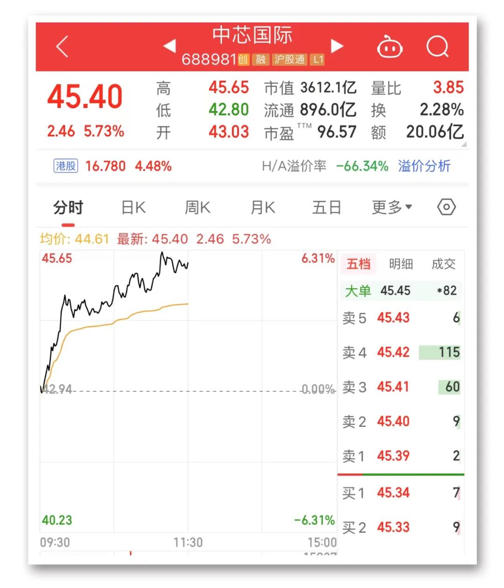
Task: Go to previous stock with left triangle
Action: tap(170, 46)
